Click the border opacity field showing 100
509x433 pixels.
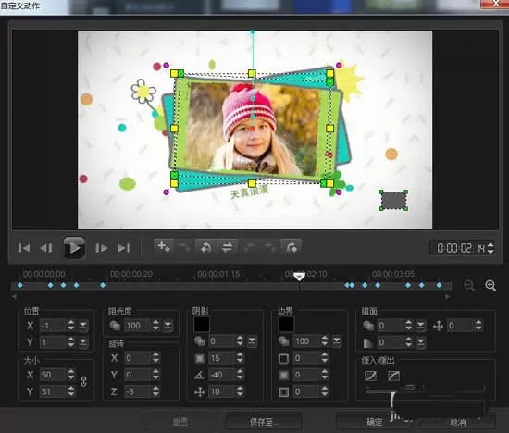(x=306, y=341)
